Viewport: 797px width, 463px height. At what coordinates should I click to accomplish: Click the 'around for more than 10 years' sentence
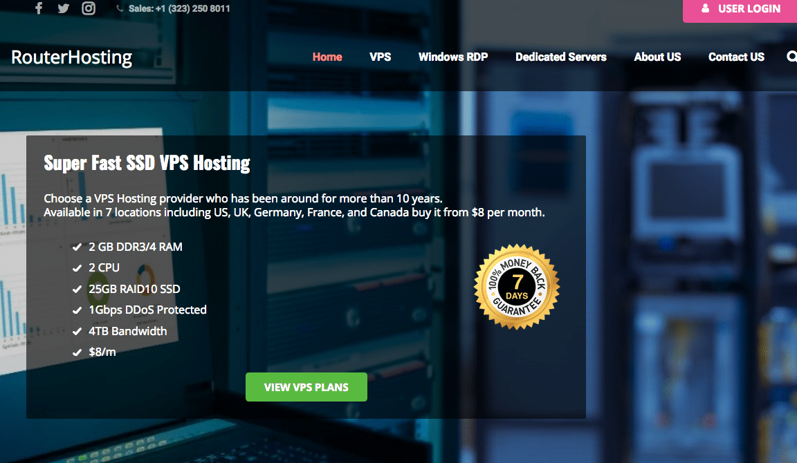(x=243, y=198)
